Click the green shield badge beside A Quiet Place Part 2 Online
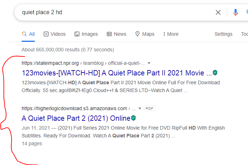The image size is (248, 165). [133, 118]
